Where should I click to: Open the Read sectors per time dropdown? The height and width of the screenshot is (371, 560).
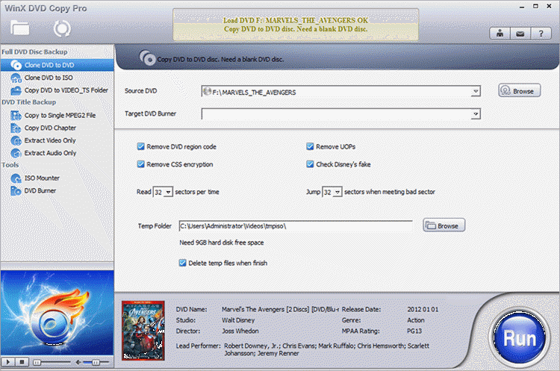pyautogui.click(x=168, y=193)
